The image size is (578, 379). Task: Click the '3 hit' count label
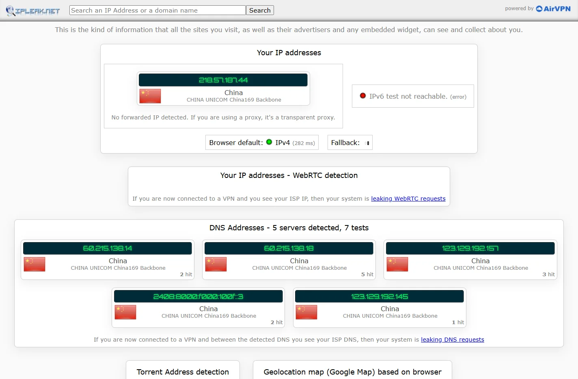[549, 274]
